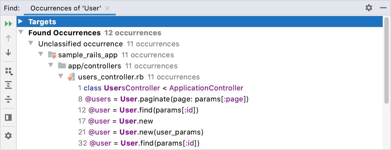Image resolution: width=391 pixels, height=150 pixels.
Task: Hide the Find tool window
Action: 383,8
